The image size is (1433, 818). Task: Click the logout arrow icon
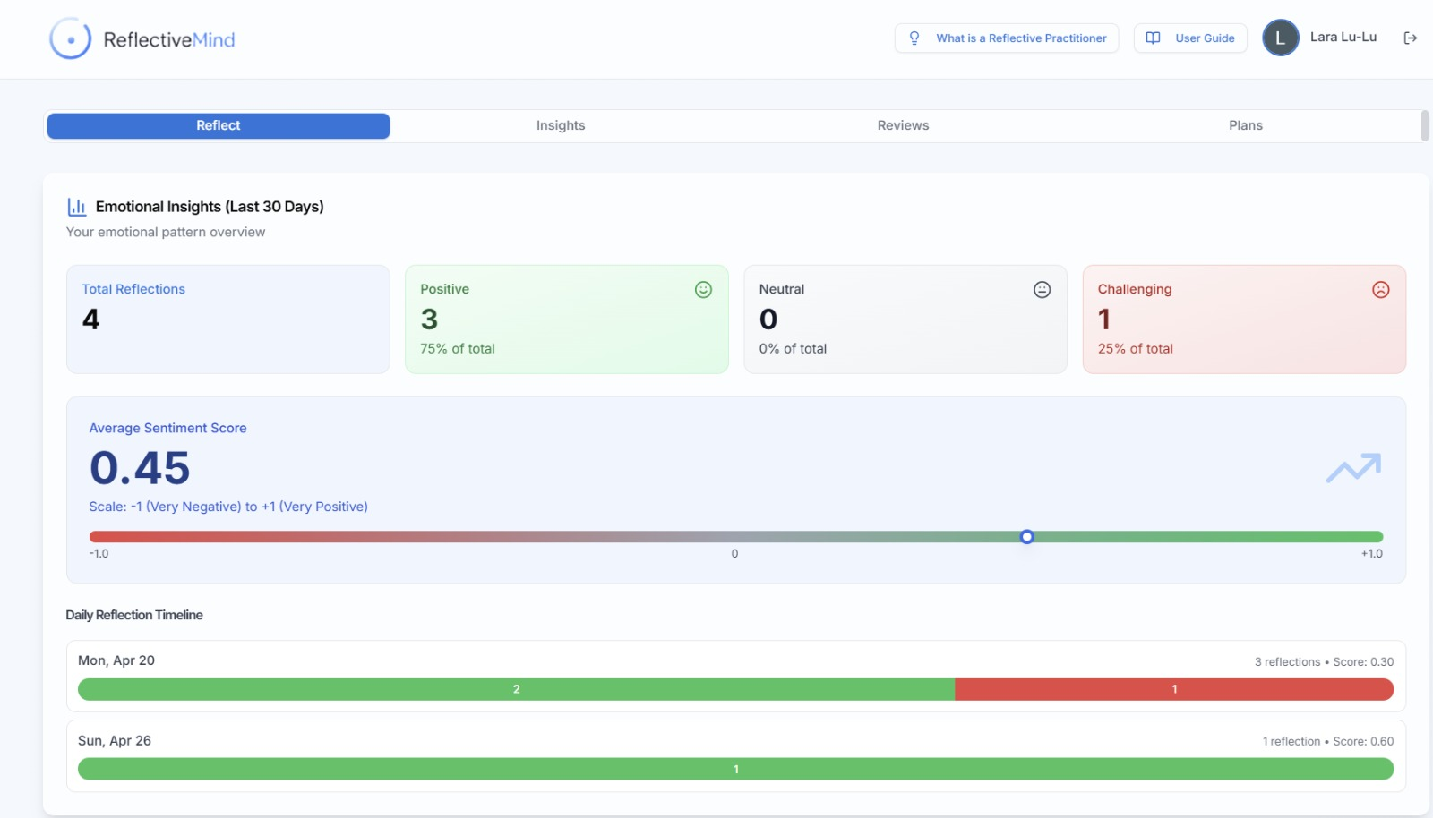(1411, 38)
